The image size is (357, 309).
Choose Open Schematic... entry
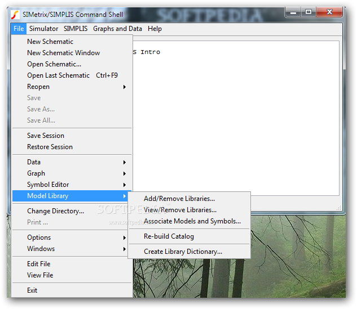[72, 64]
